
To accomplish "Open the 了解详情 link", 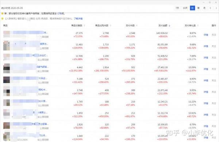I will pyautogui.click(x=78, y=19).
